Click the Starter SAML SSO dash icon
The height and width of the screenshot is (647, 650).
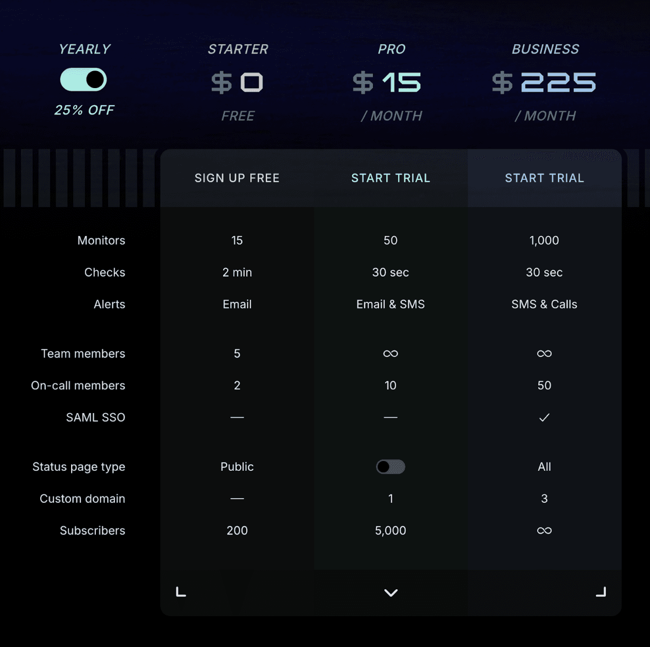click(x=237, y=417)
